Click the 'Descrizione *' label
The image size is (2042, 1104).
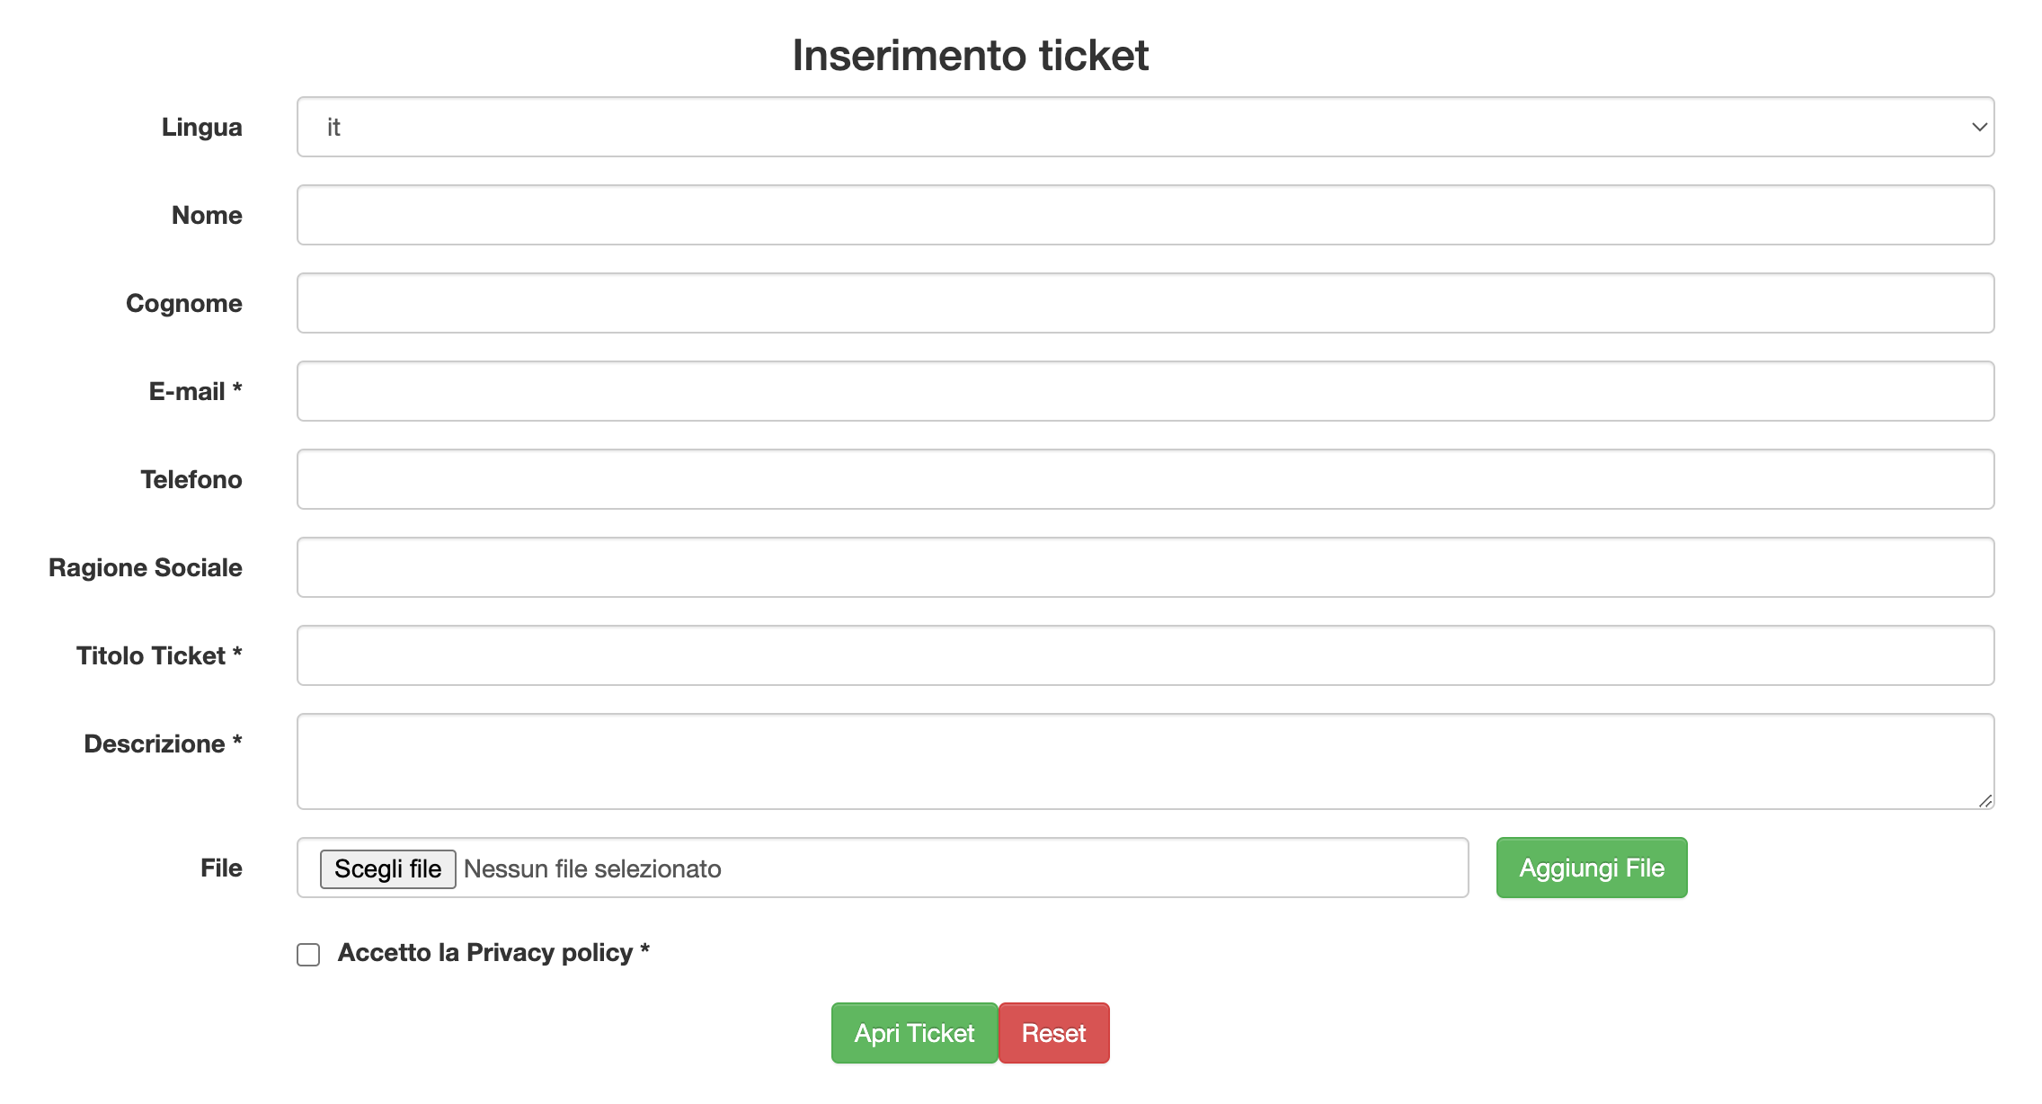tap(163, 743)
